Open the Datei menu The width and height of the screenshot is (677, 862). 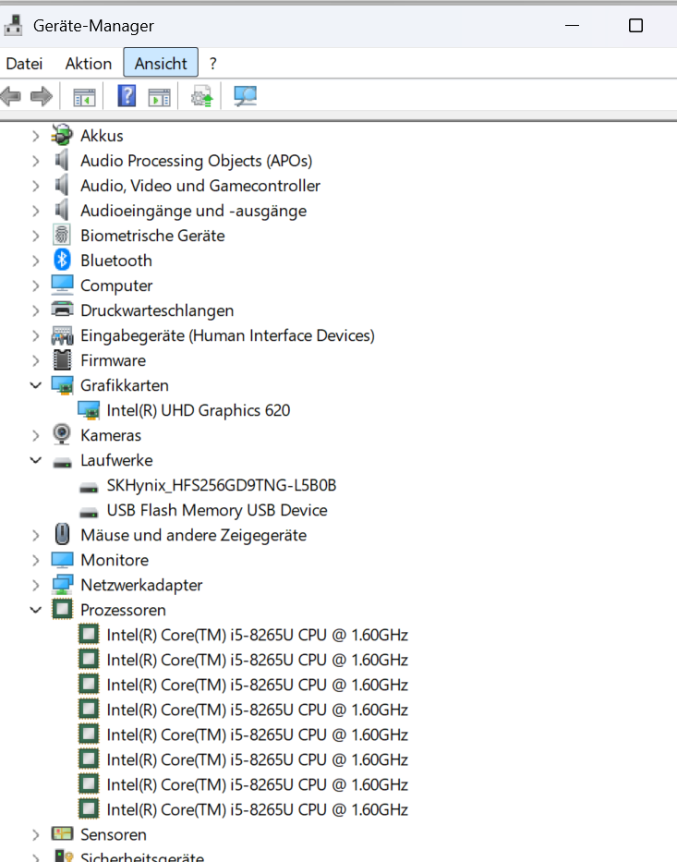tap(24, 63)
